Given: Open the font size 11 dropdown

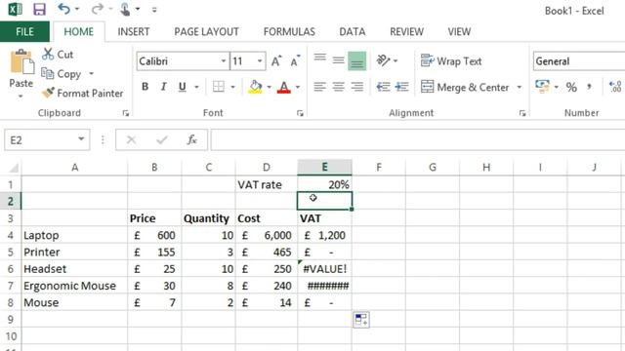Looking at the screenshot, I should [260, 61].
